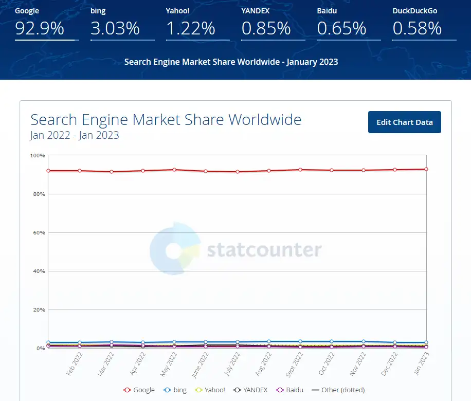
Task: Click the July 2022 axis label
Action: pos(232,364)
